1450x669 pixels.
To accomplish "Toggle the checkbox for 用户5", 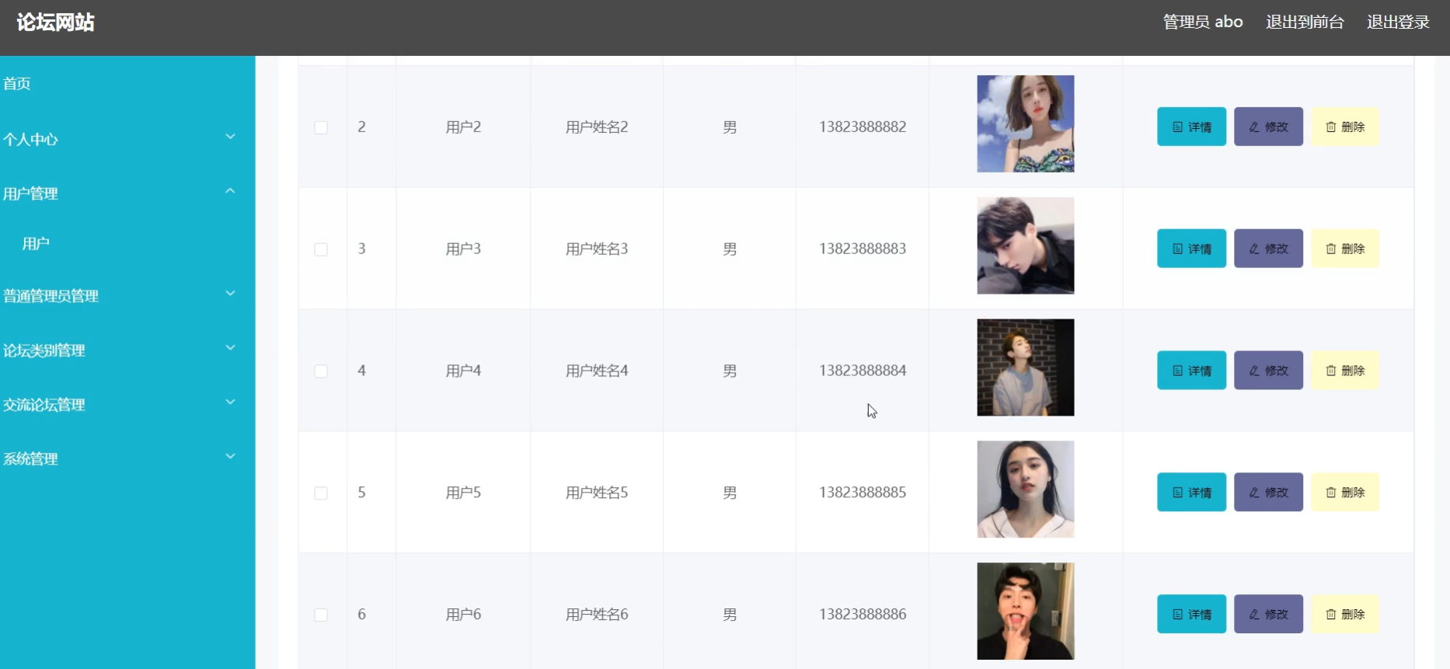I will (321, 493).
